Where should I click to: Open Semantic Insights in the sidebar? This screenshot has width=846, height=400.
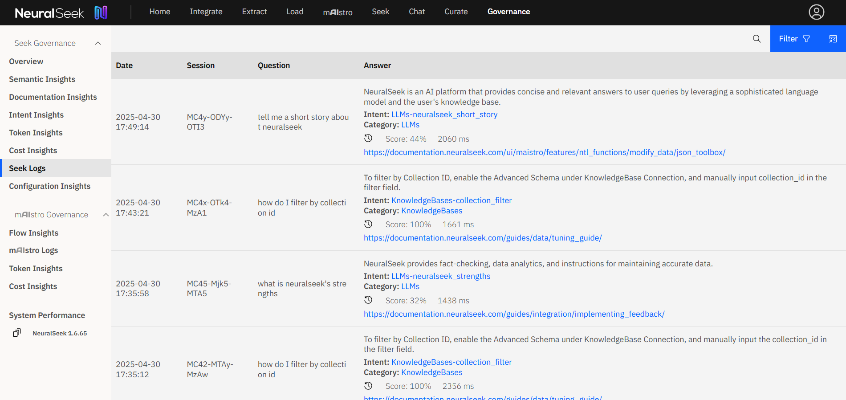click(42, 79)
